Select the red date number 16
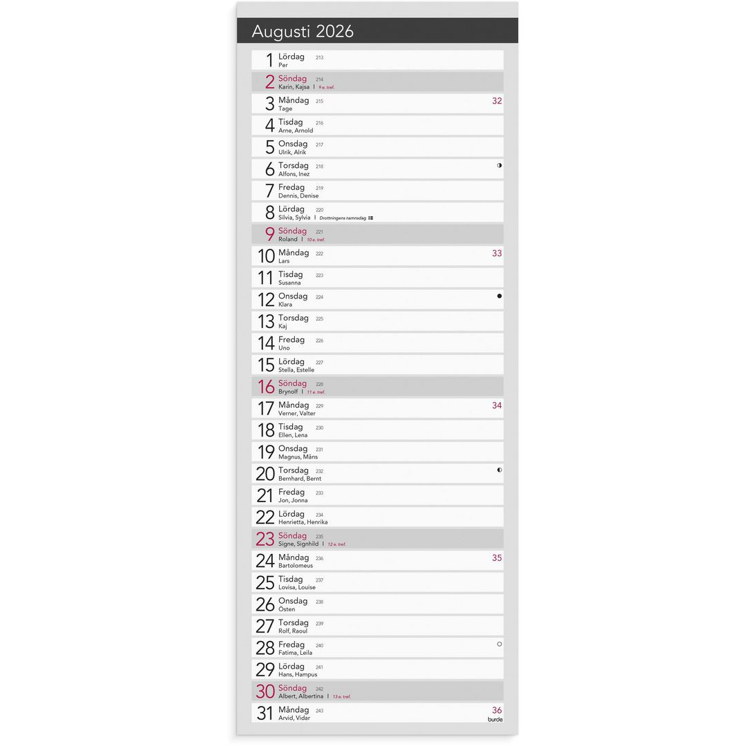The width and height of the screenshot is (746, 746). click(x=266, y=387)
